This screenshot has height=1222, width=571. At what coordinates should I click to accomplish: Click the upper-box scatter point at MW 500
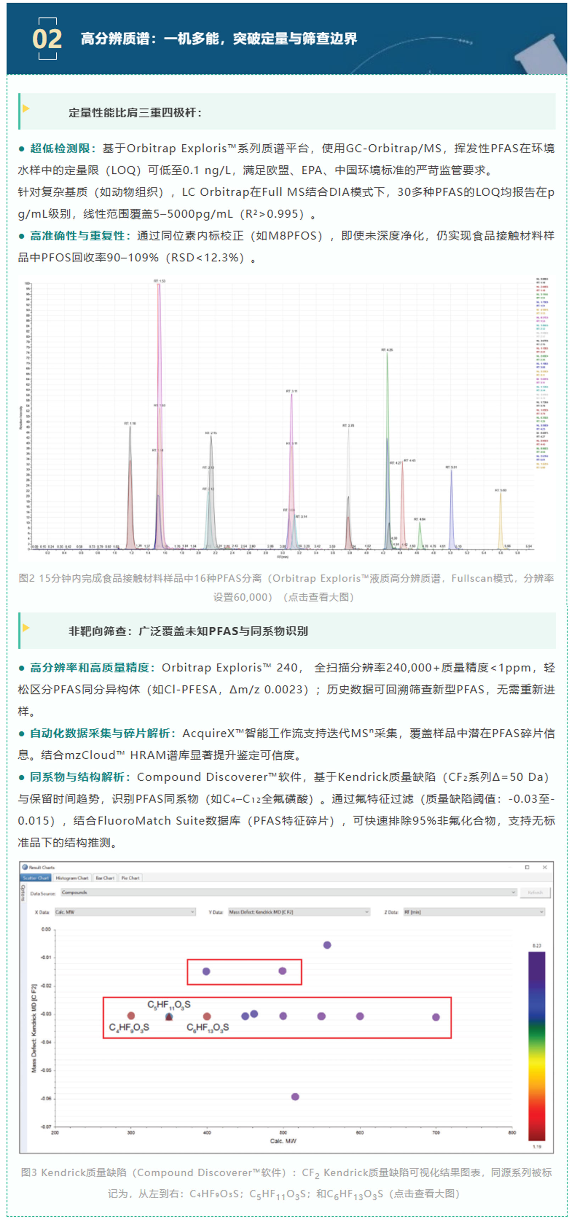[x=282, y=971]
